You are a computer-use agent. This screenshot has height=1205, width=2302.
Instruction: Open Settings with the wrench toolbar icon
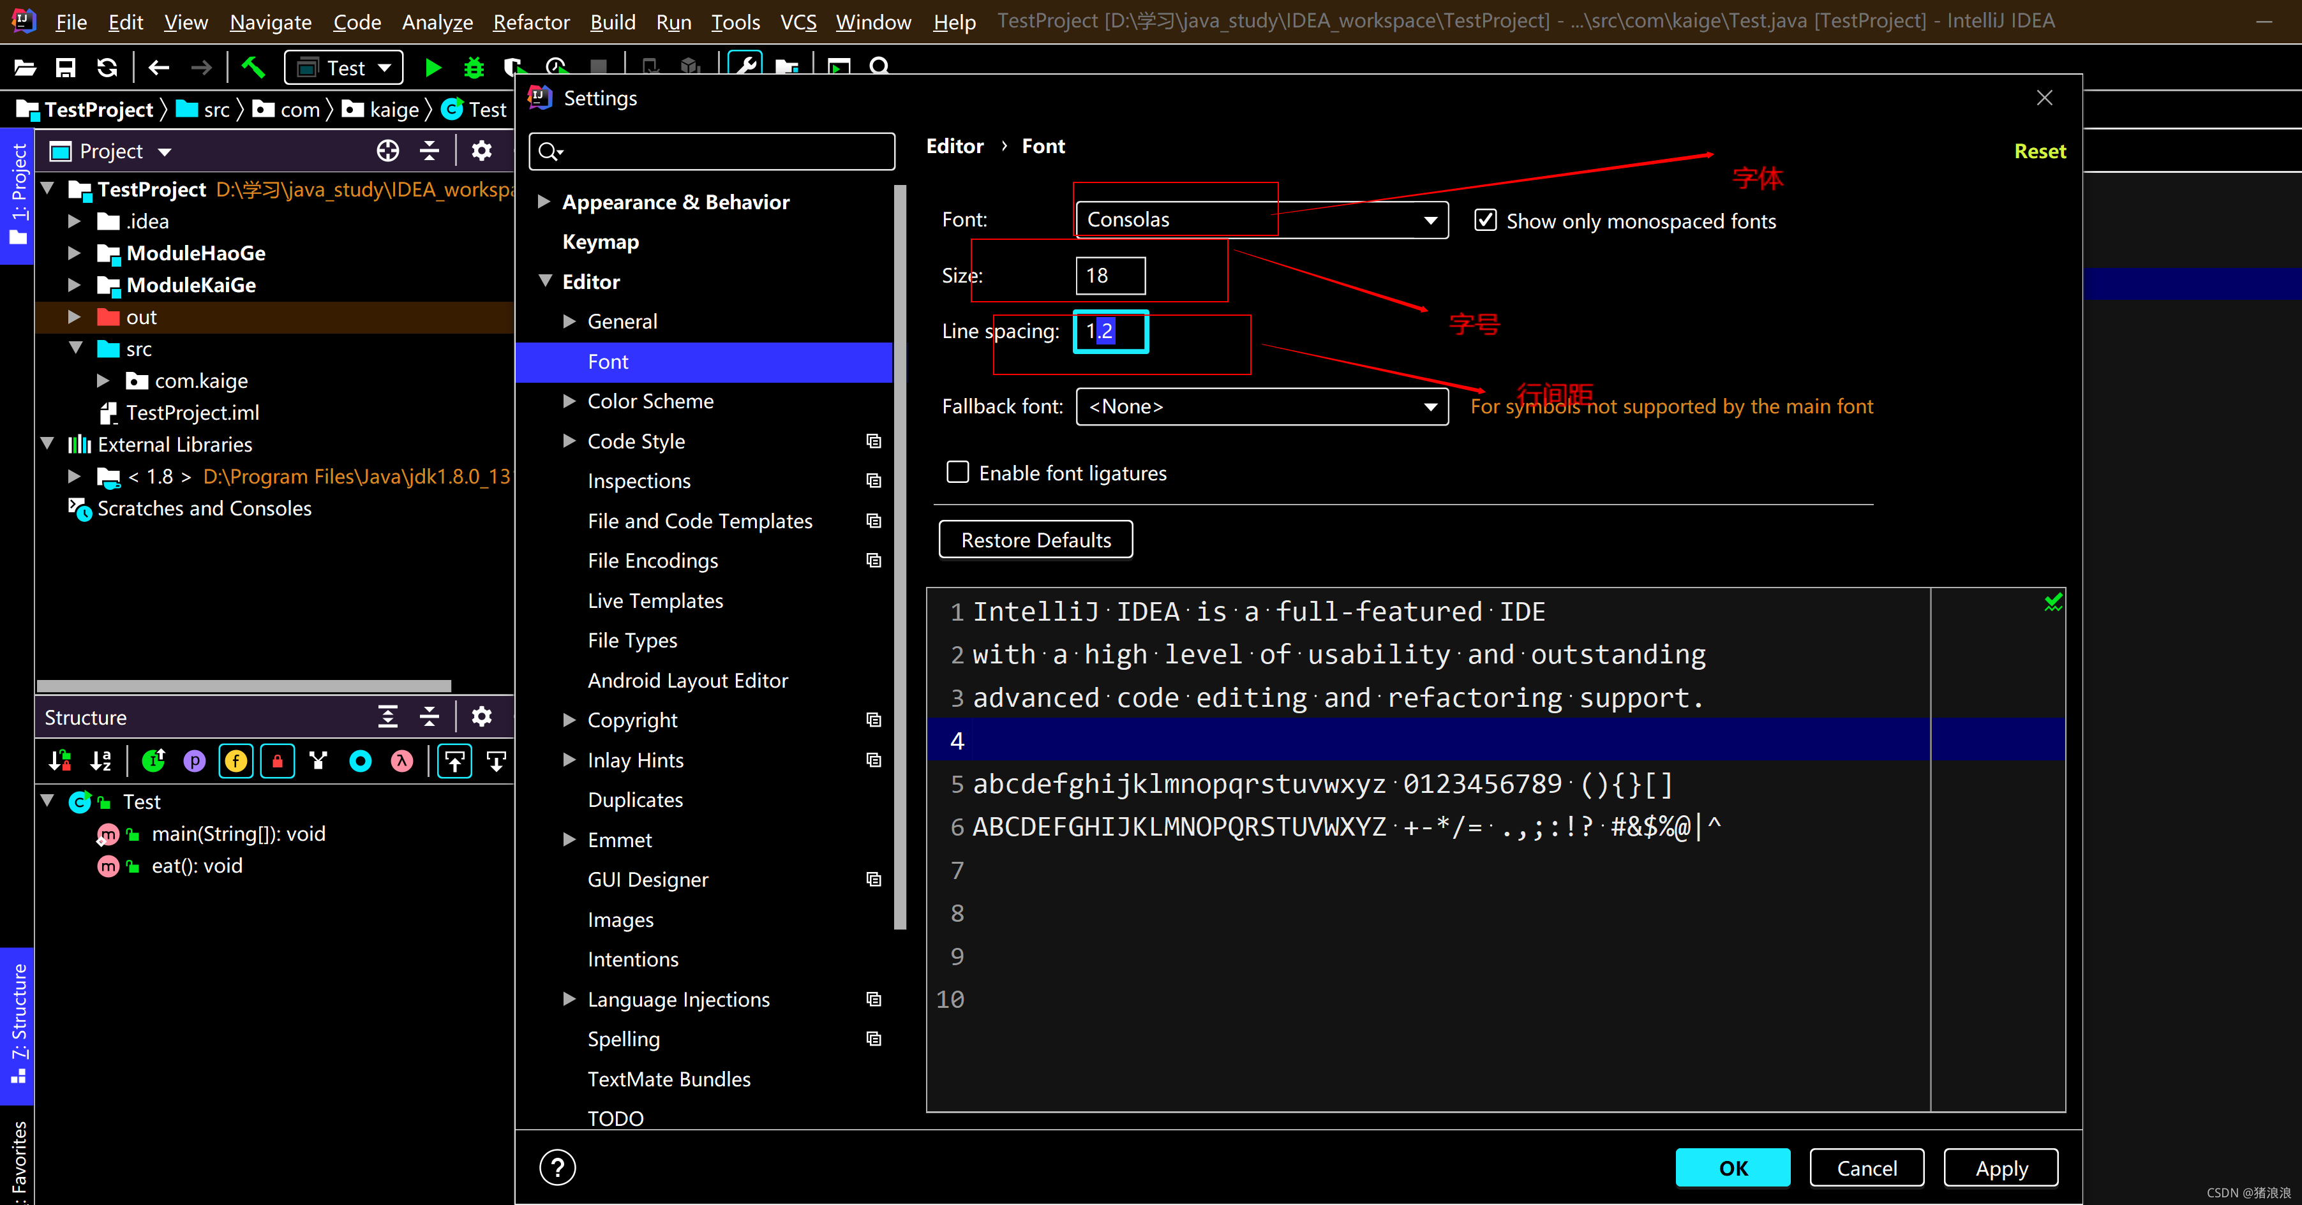(745, 66)
